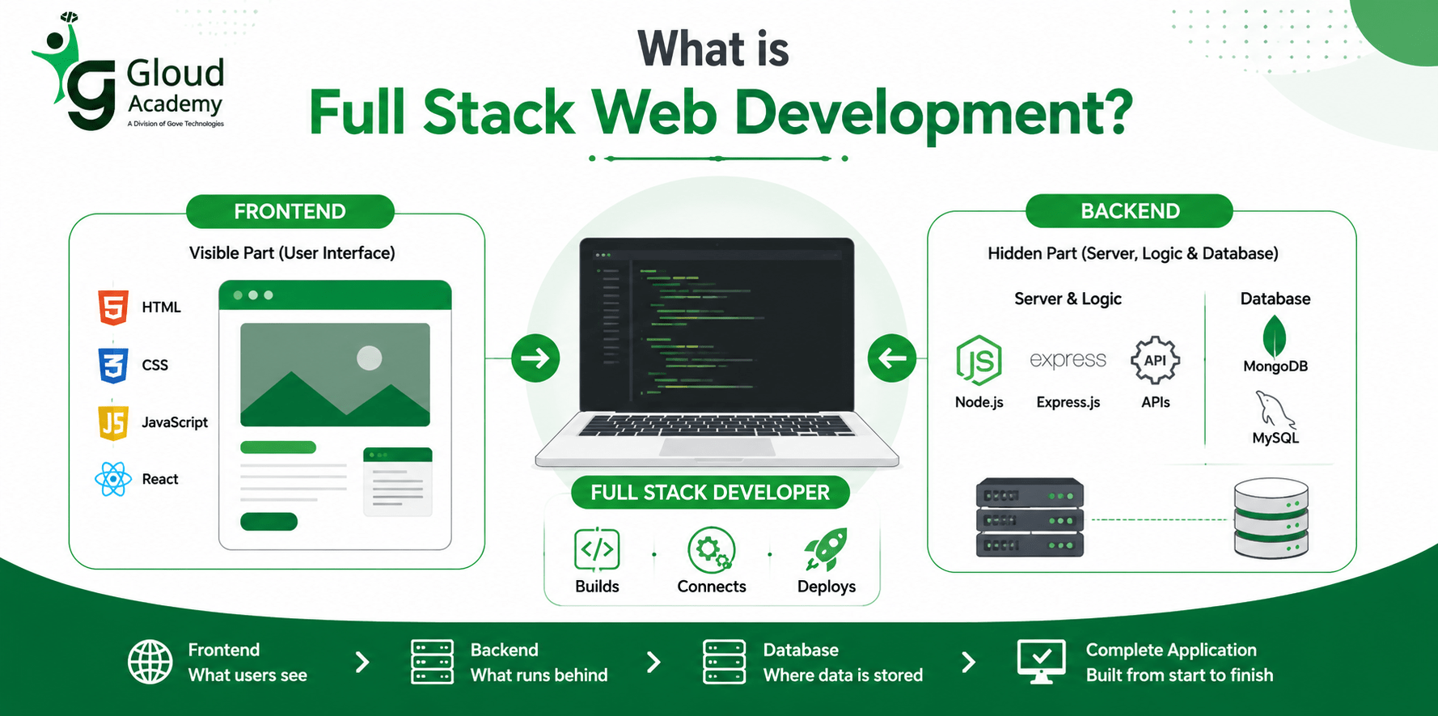Select the BACKEND header badge
The height and width of the screenshot is (716, 1438).
coord(1130,211)
